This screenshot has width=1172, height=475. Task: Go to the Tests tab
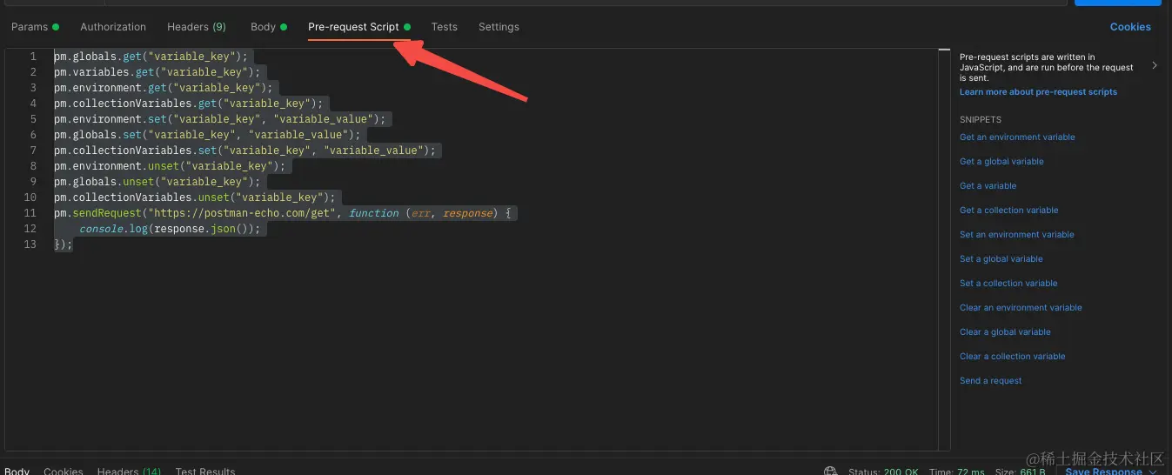point(445,27)
